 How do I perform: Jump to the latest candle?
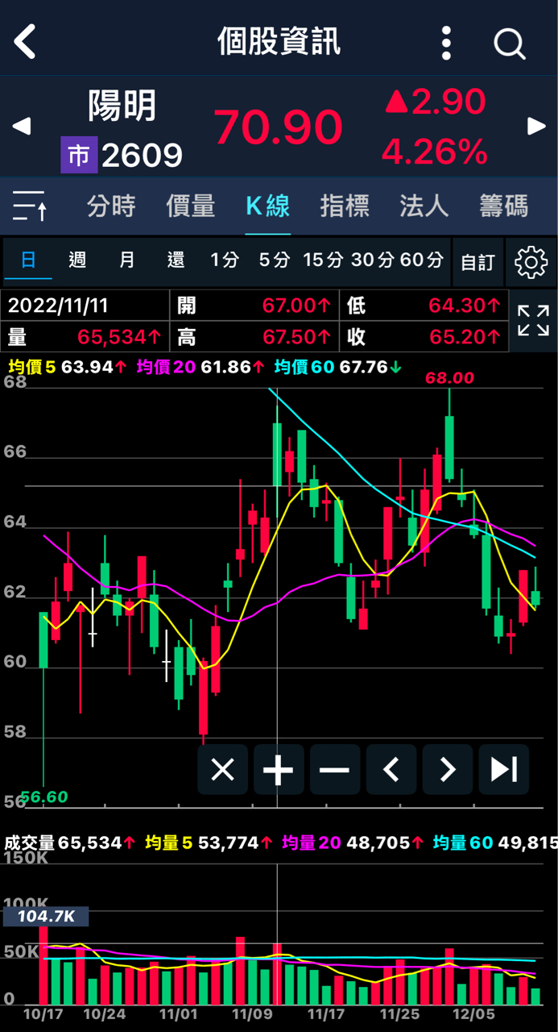click(x=504, y=770)
